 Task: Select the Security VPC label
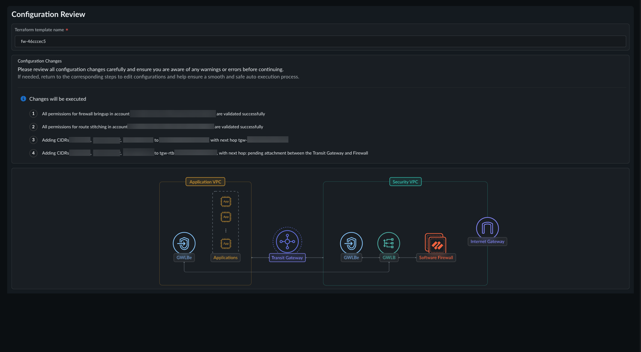[405, 182]
